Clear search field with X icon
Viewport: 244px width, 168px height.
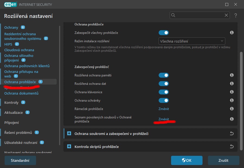226,15
